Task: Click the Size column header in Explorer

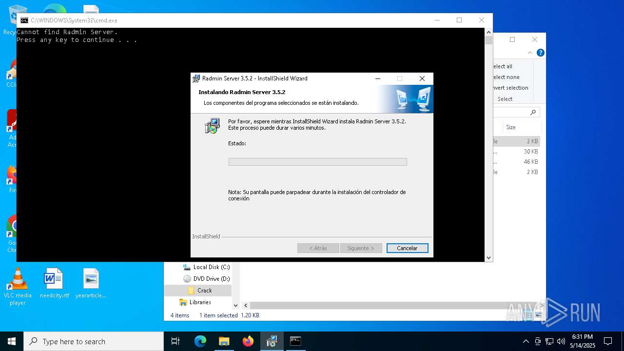Action: 511,127
